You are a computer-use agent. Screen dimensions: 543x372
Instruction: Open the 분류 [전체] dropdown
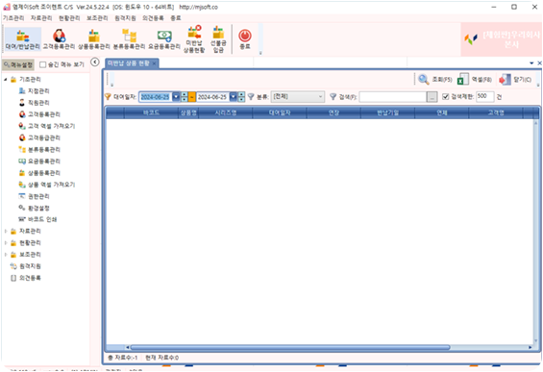click(298, 97)
